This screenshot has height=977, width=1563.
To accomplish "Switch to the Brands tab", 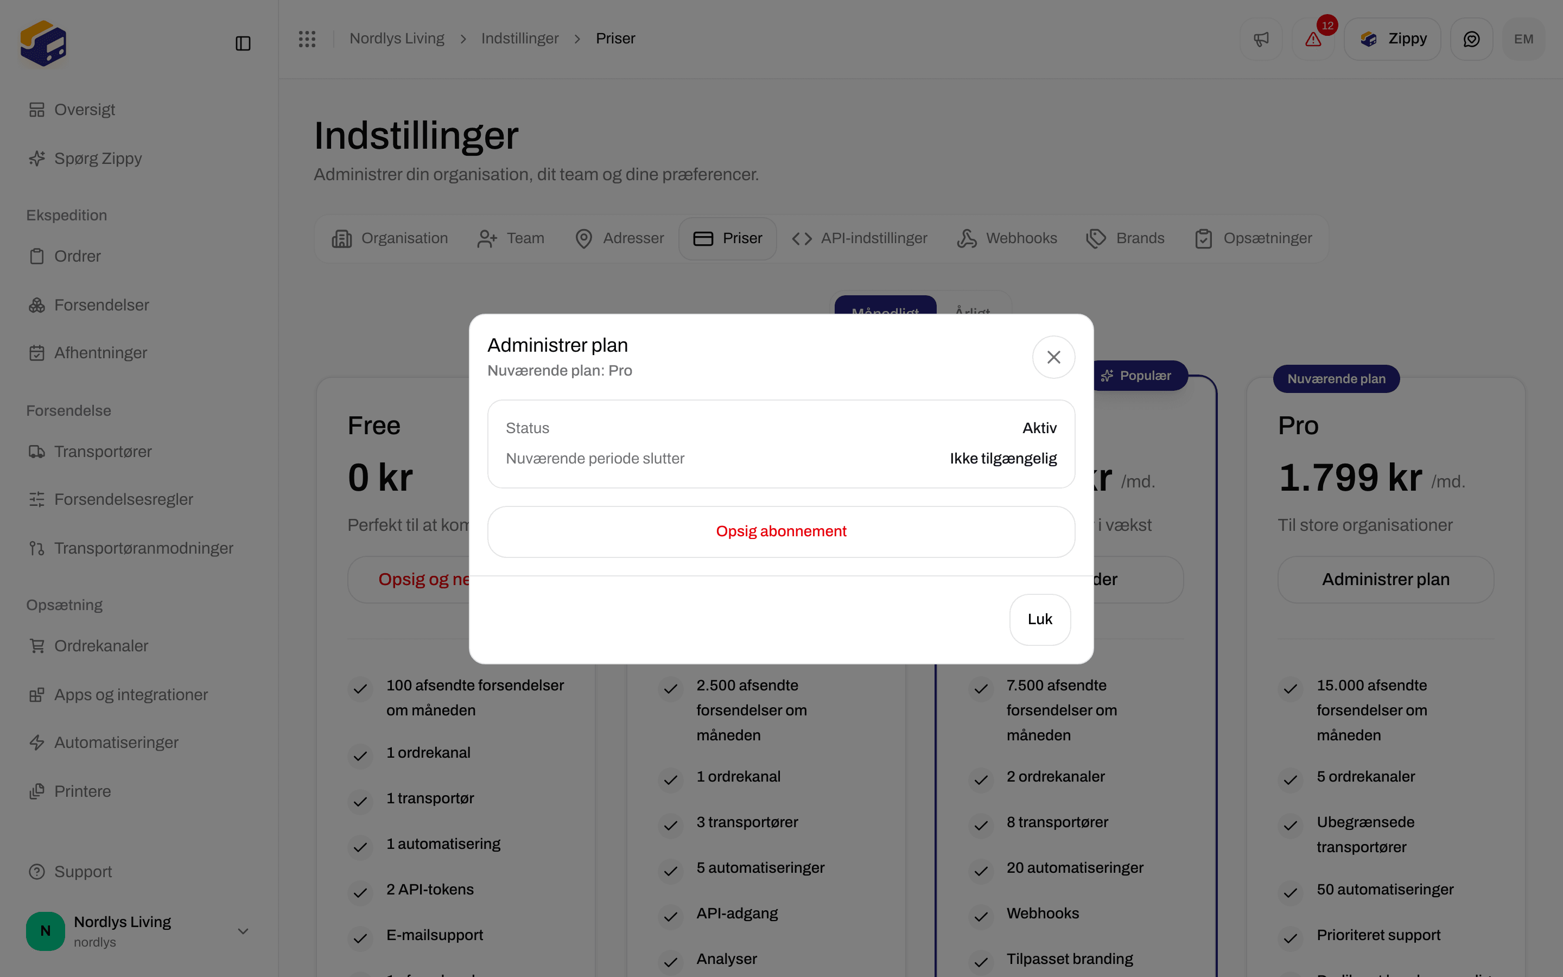I will (x=1126, y=238).
